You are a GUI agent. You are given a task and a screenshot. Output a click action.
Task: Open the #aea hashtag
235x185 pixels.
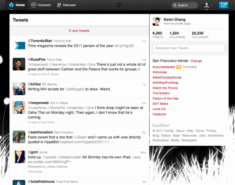(x=136, y=157)
